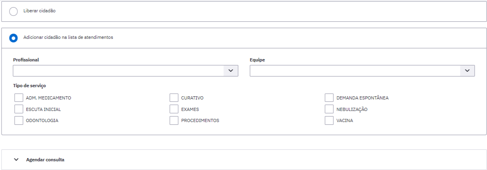Select Adicionar cidadão na lista de atendimentos
Screen dimensions: 487x170
[x=13, y=38]
